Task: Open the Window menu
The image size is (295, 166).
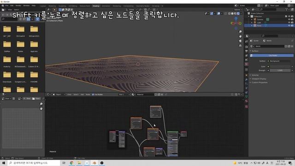Action: (26, 6)
